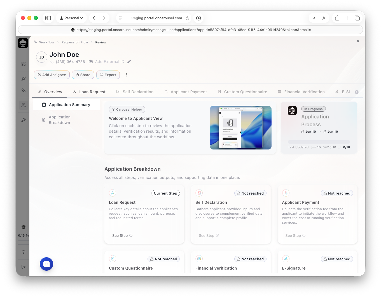This screenshot has height=297, width=381.
Task: Click the Export button
Action: coord(108,75)
